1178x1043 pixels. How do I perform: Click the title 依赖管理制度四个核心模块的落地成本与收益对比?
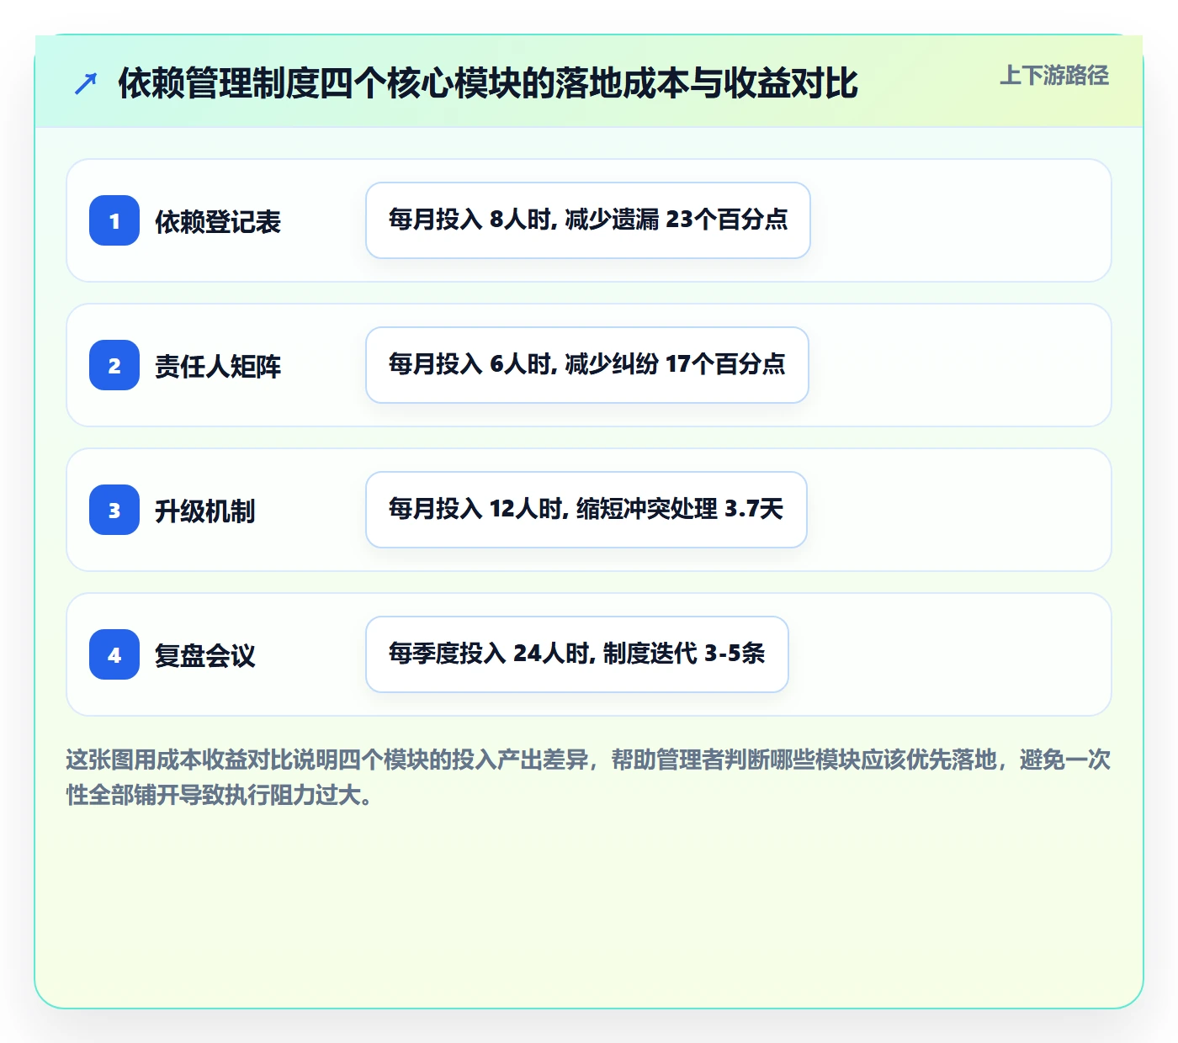488,83
